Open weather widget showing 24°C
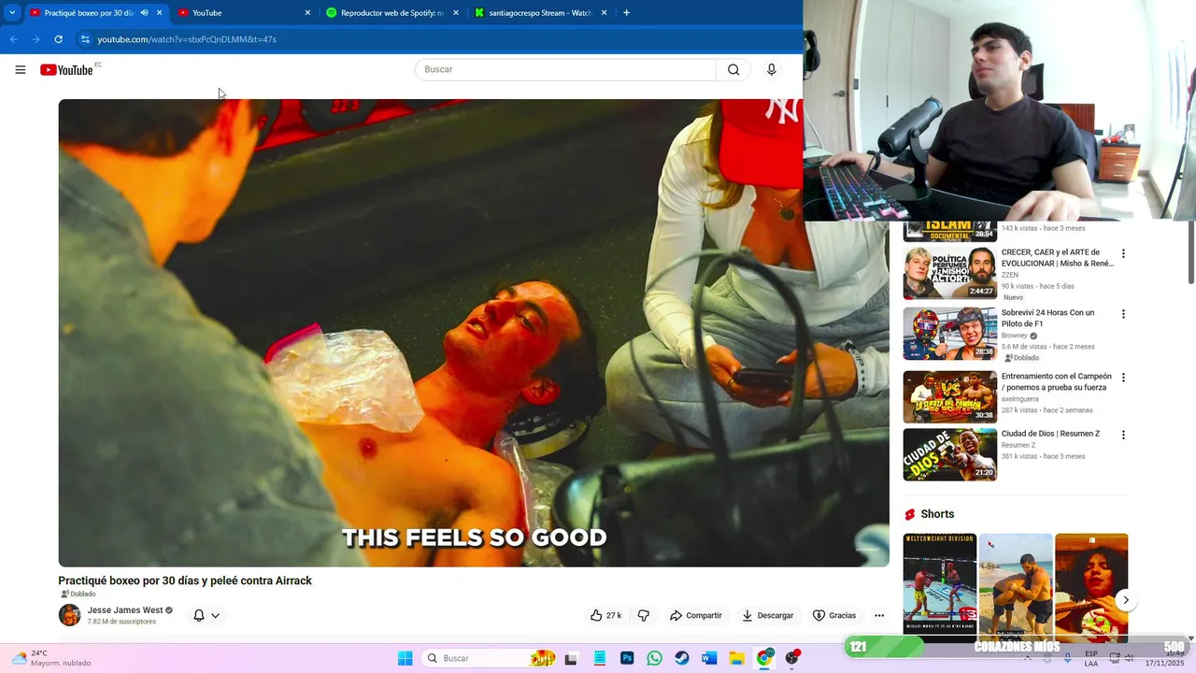Viewport: 1196px width, 673px height. pos(51,658)
